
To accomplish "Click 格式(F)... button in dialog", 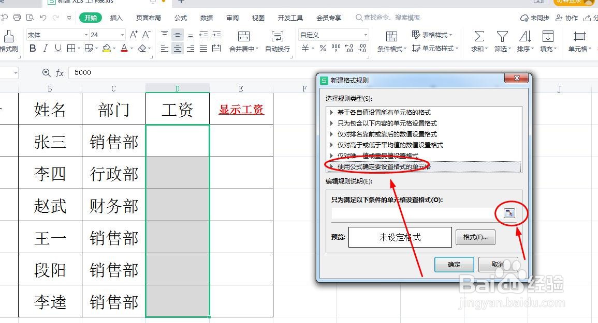I will (475, 237).
